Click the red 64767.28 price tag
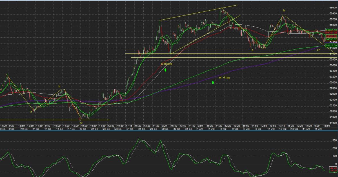 point(331,33)
